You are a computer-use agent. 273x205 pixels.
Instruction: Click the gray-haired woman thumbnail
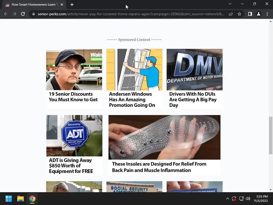point(74,187)
